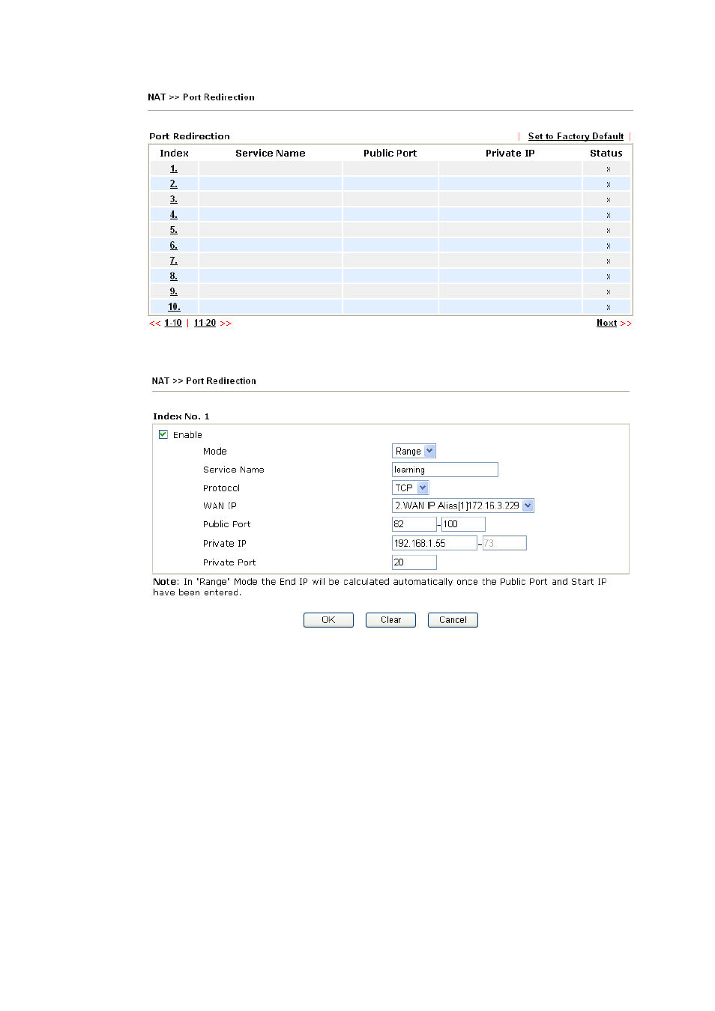The width and height of the screenshot is (715, 1011).
Task: Click the Private IP field 192.168.1.55
Action: (434, 543)
